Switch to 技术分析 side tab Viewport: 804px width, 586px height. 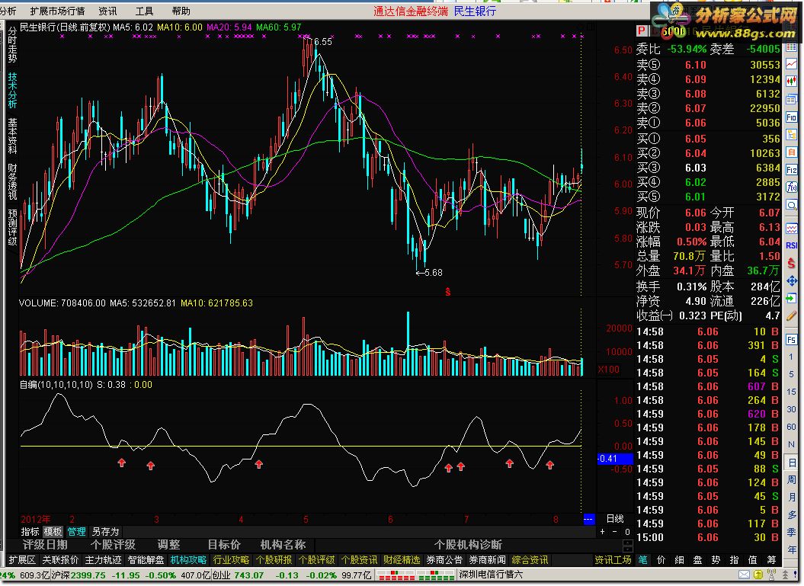point(12,90)
